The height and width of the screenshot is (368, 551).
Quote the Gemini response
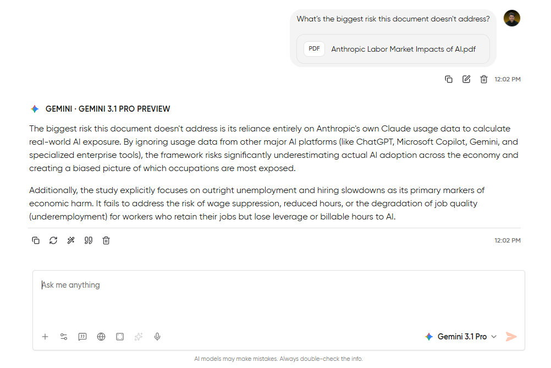tap(89, 240)
